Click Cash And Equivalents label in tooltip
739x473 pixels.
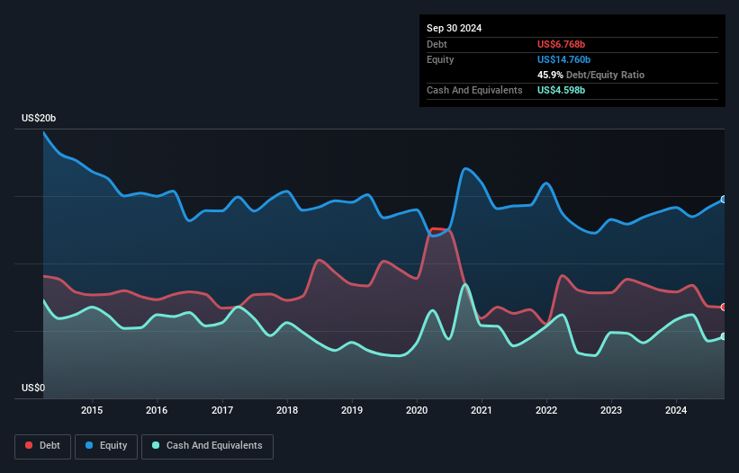click(474, 90)
